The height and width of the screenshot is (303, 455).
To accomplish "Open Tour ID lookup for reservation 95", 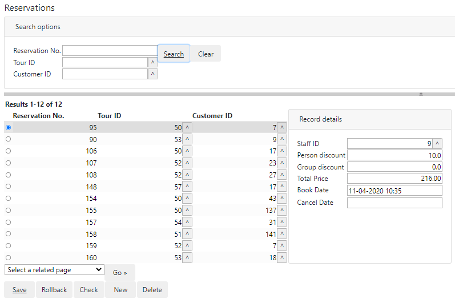I will pyautogui.click(x=187, y=127).
